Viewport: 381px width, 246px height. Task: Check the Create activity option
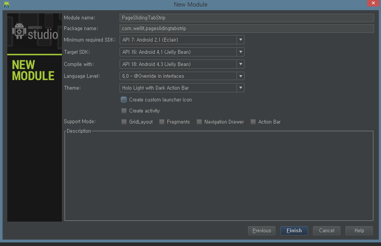tap(124, 111)
